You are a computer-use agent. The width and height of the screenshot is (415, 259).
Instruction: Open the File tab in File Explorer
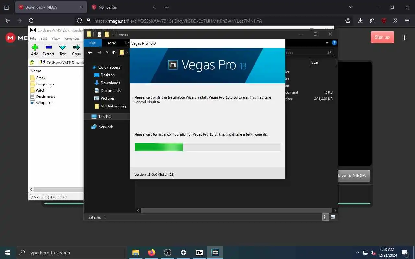click(x=93, y=43)
